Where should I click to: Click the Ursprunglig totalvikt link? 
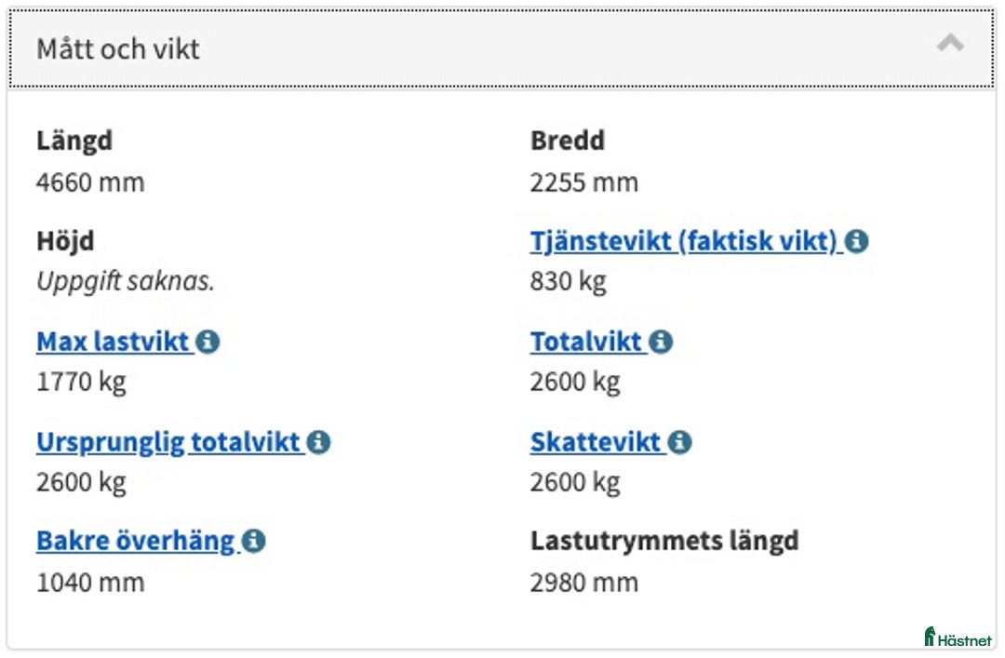(167, 442)
